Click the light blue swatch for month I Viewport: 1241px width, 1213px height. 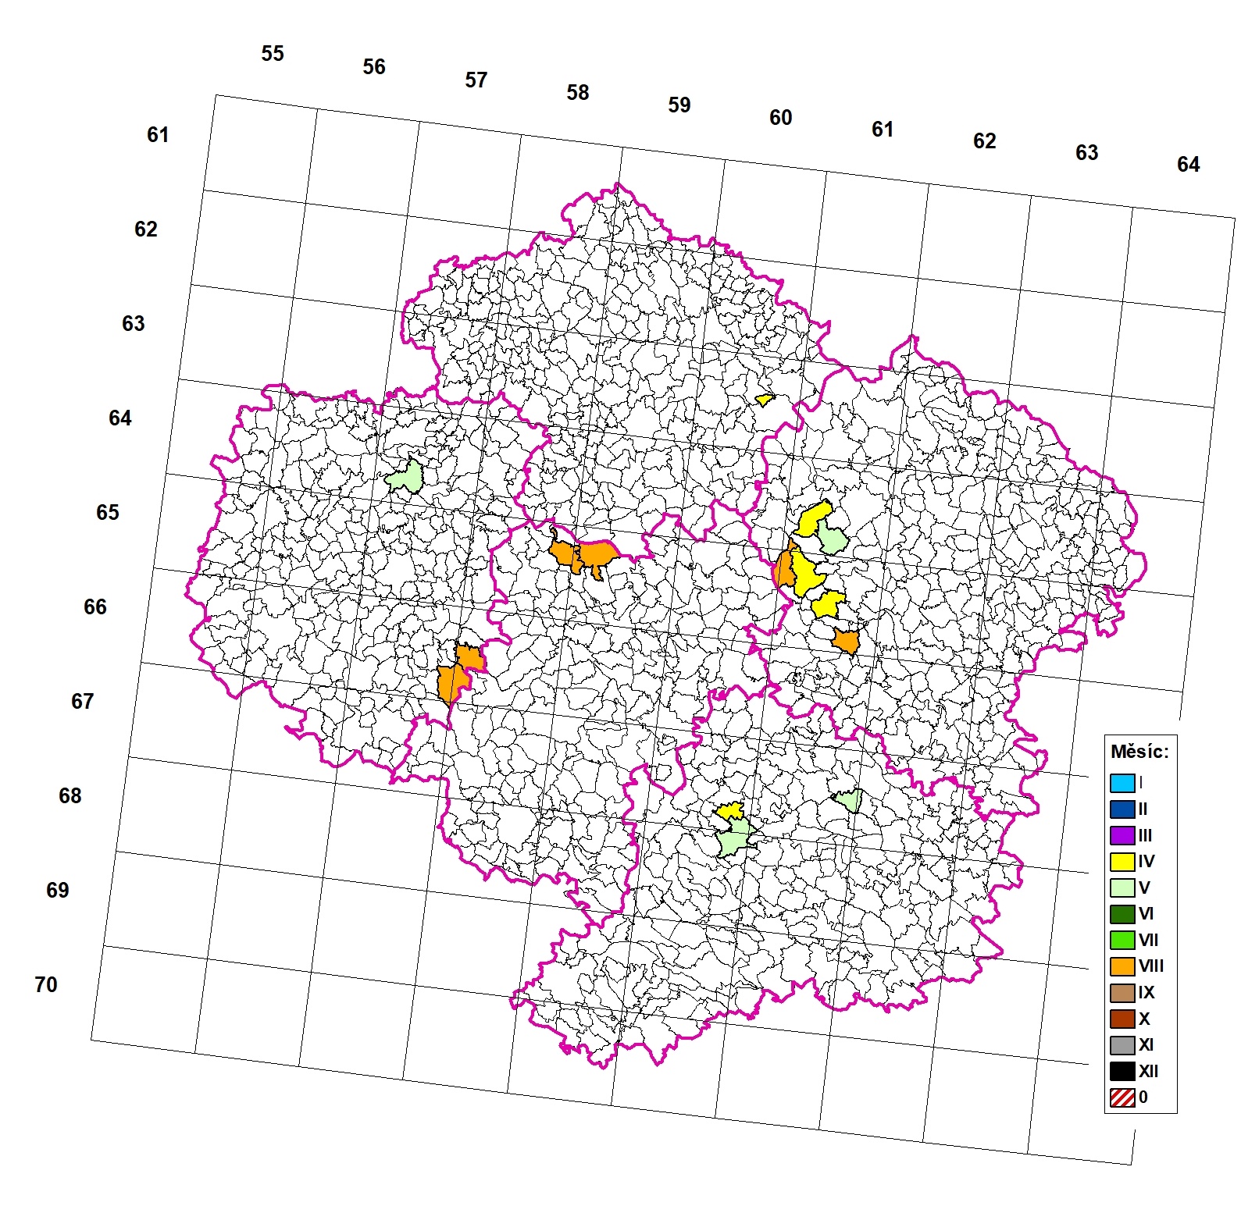(1122, 783)
